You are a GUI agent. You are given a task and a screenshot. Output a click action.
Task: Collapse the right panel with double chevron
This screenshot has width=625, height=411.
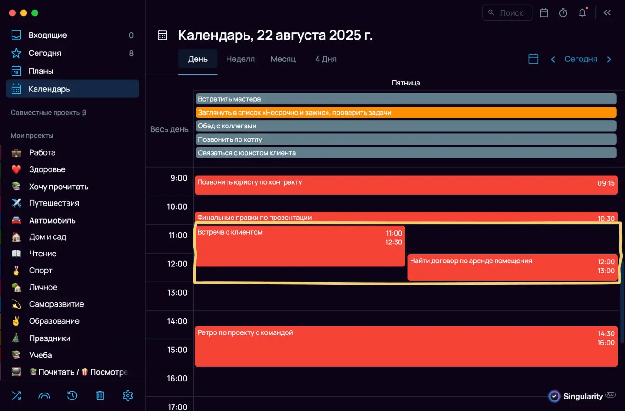coord(607,12)
